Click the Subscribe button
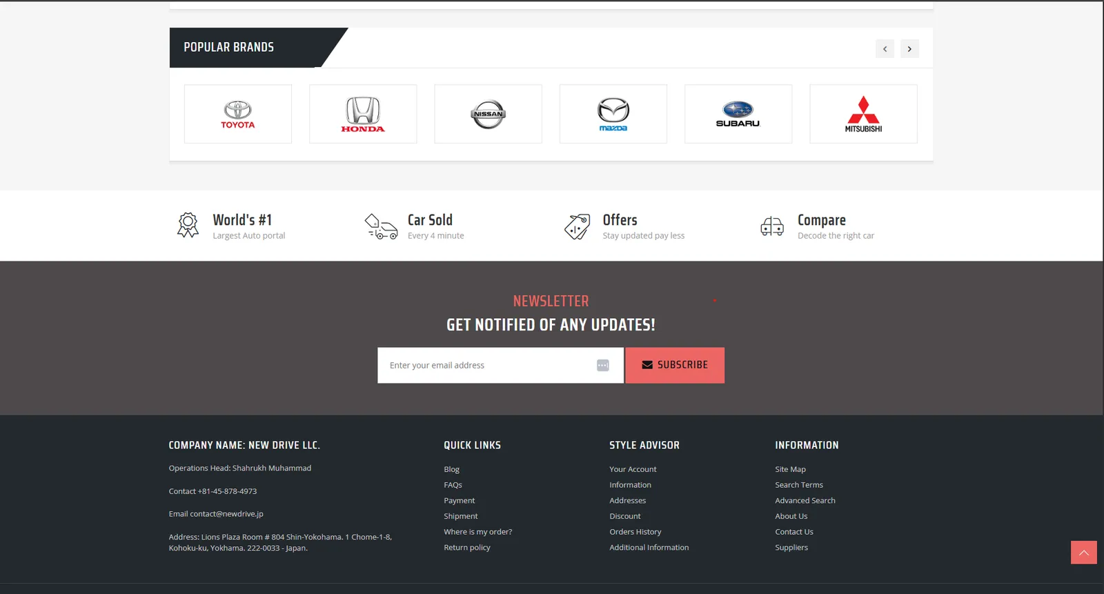The width and height of the screenshot is (1104, 594). pyautogui.click(x=675, y=365)
